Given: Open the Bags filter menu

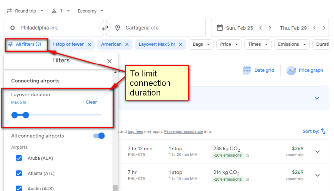Looking at the screenshot, I should (201, 44).
